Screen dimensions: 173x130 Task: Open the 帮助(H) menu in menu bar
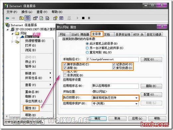click(x=57, y=12)
